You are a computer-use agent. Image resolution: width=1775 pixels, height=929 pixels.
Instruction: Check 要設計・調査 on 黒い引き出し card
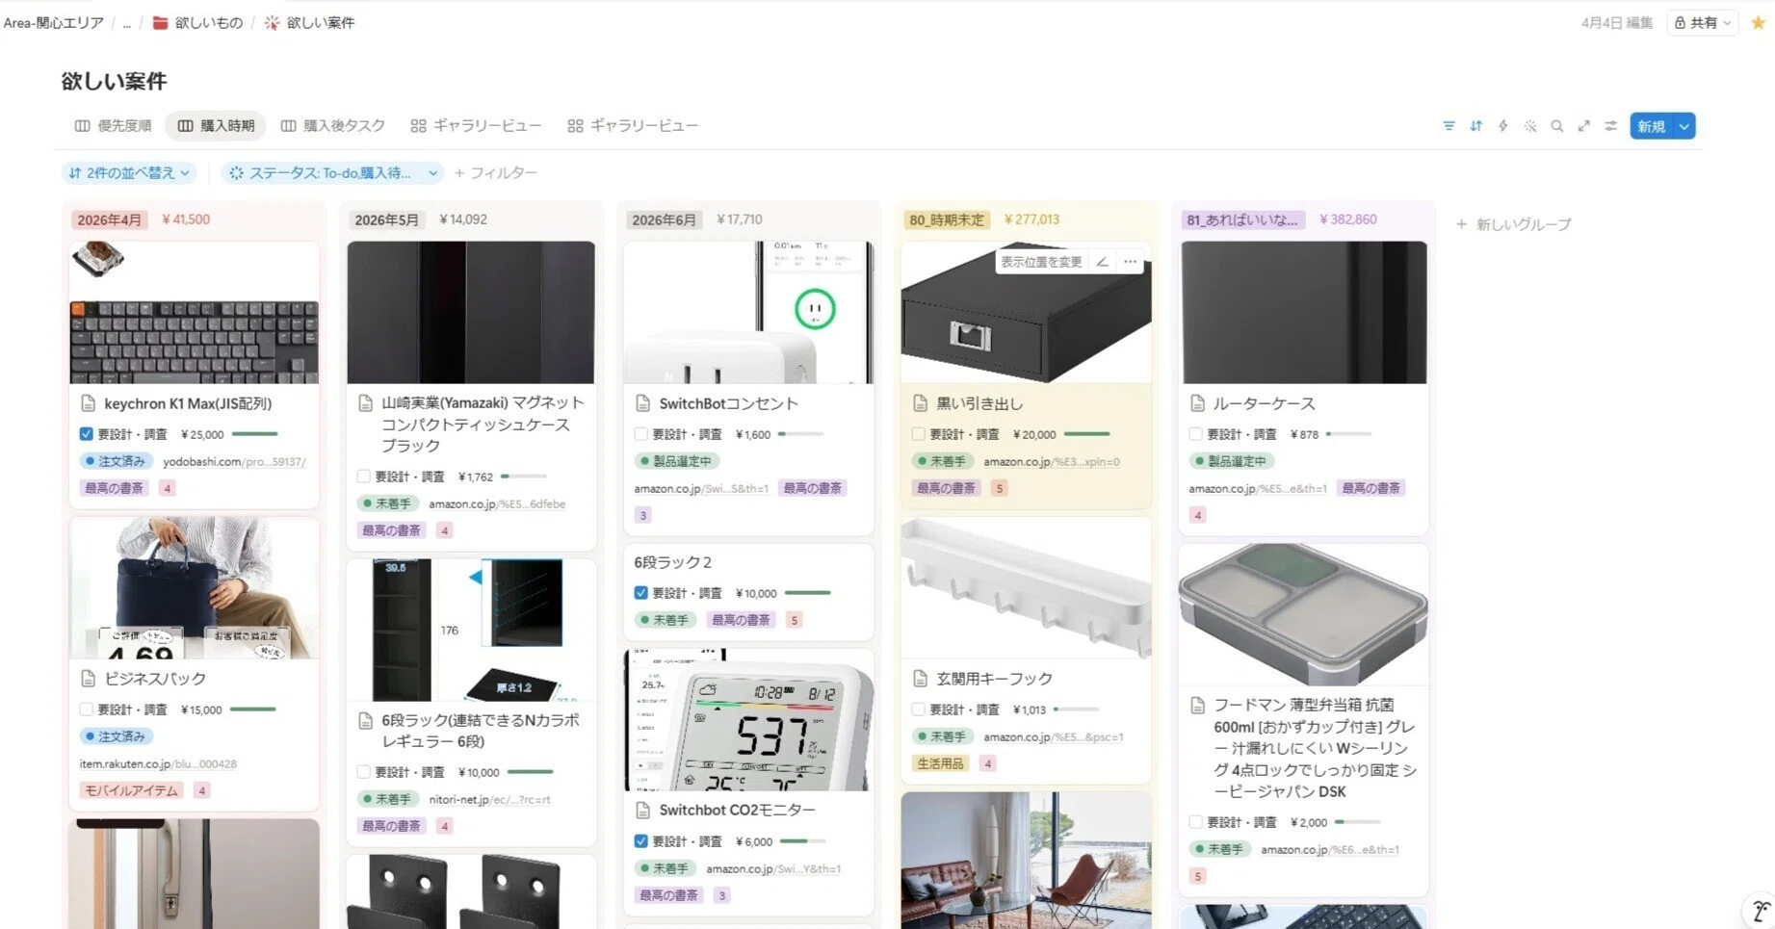click(919, 434)
